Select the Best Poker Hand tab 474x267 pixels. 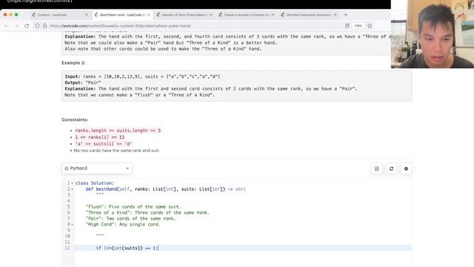tap(122, 15)
